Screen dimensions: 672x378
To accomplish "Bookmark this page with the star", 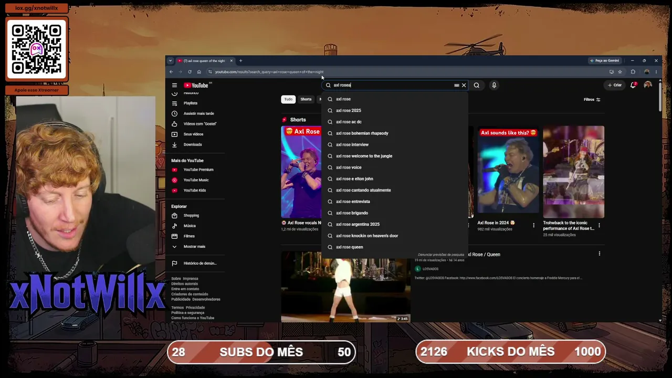I will click(620, 72).
